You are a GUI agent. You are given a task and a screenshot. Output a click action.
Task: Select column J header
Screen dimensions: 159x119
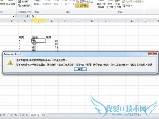click(119, 21)
